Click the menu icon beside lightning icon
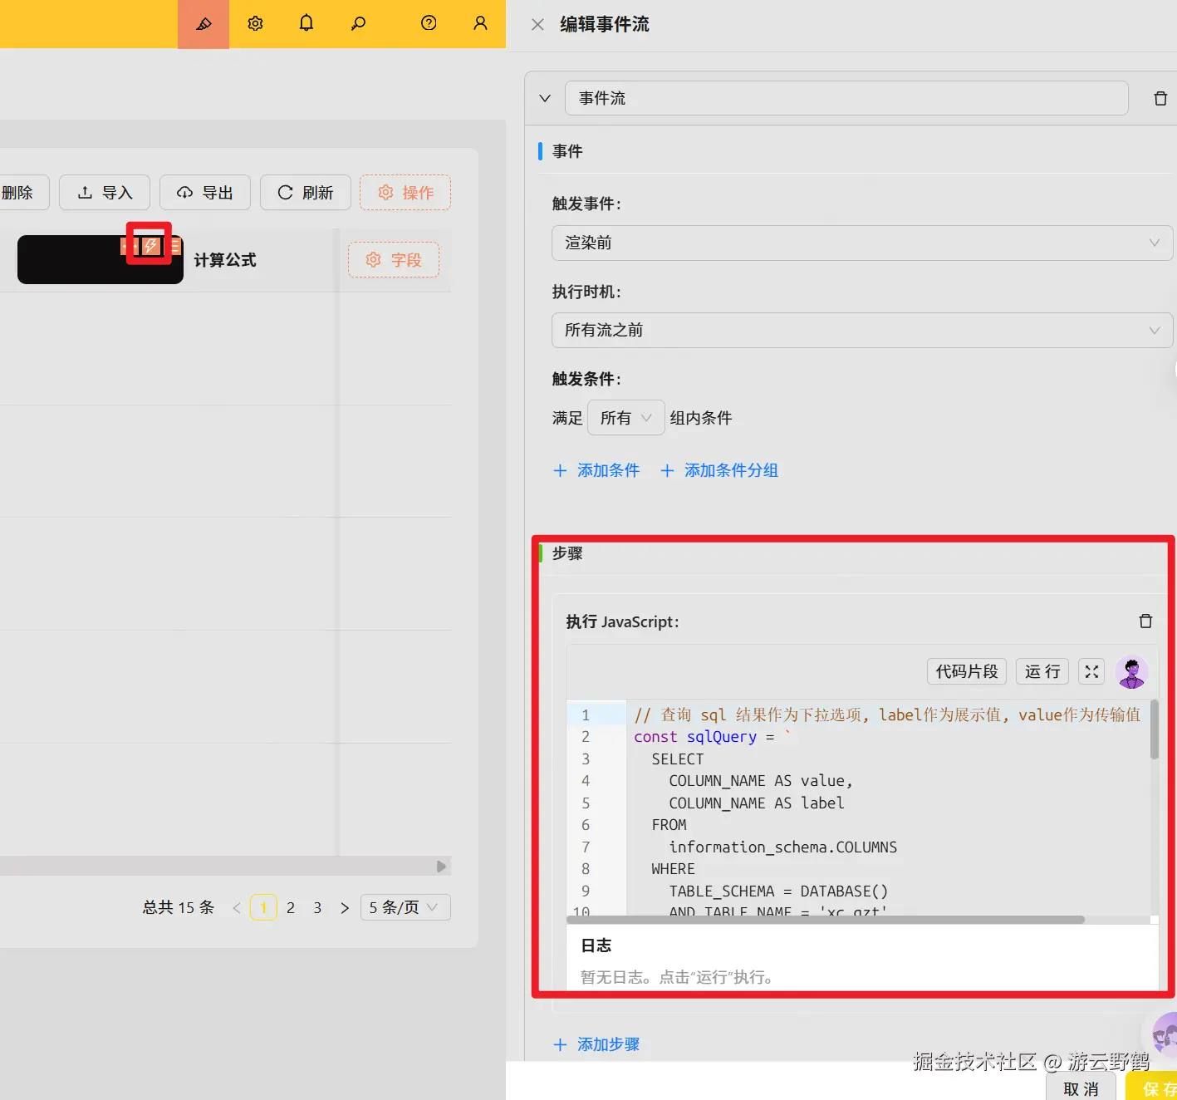Screen dimensions: 1177x1100 pos(175,246)
